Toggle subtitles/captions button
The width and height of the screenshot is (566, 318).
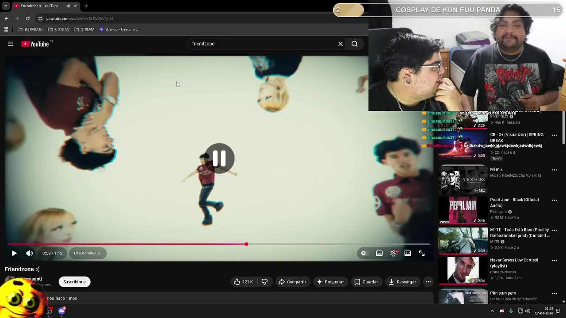pos(379,253)
